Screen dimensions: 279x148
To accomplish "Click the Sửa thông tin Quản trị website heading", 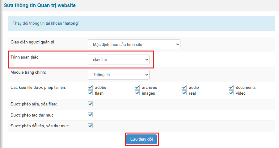I will coord(40,6).
